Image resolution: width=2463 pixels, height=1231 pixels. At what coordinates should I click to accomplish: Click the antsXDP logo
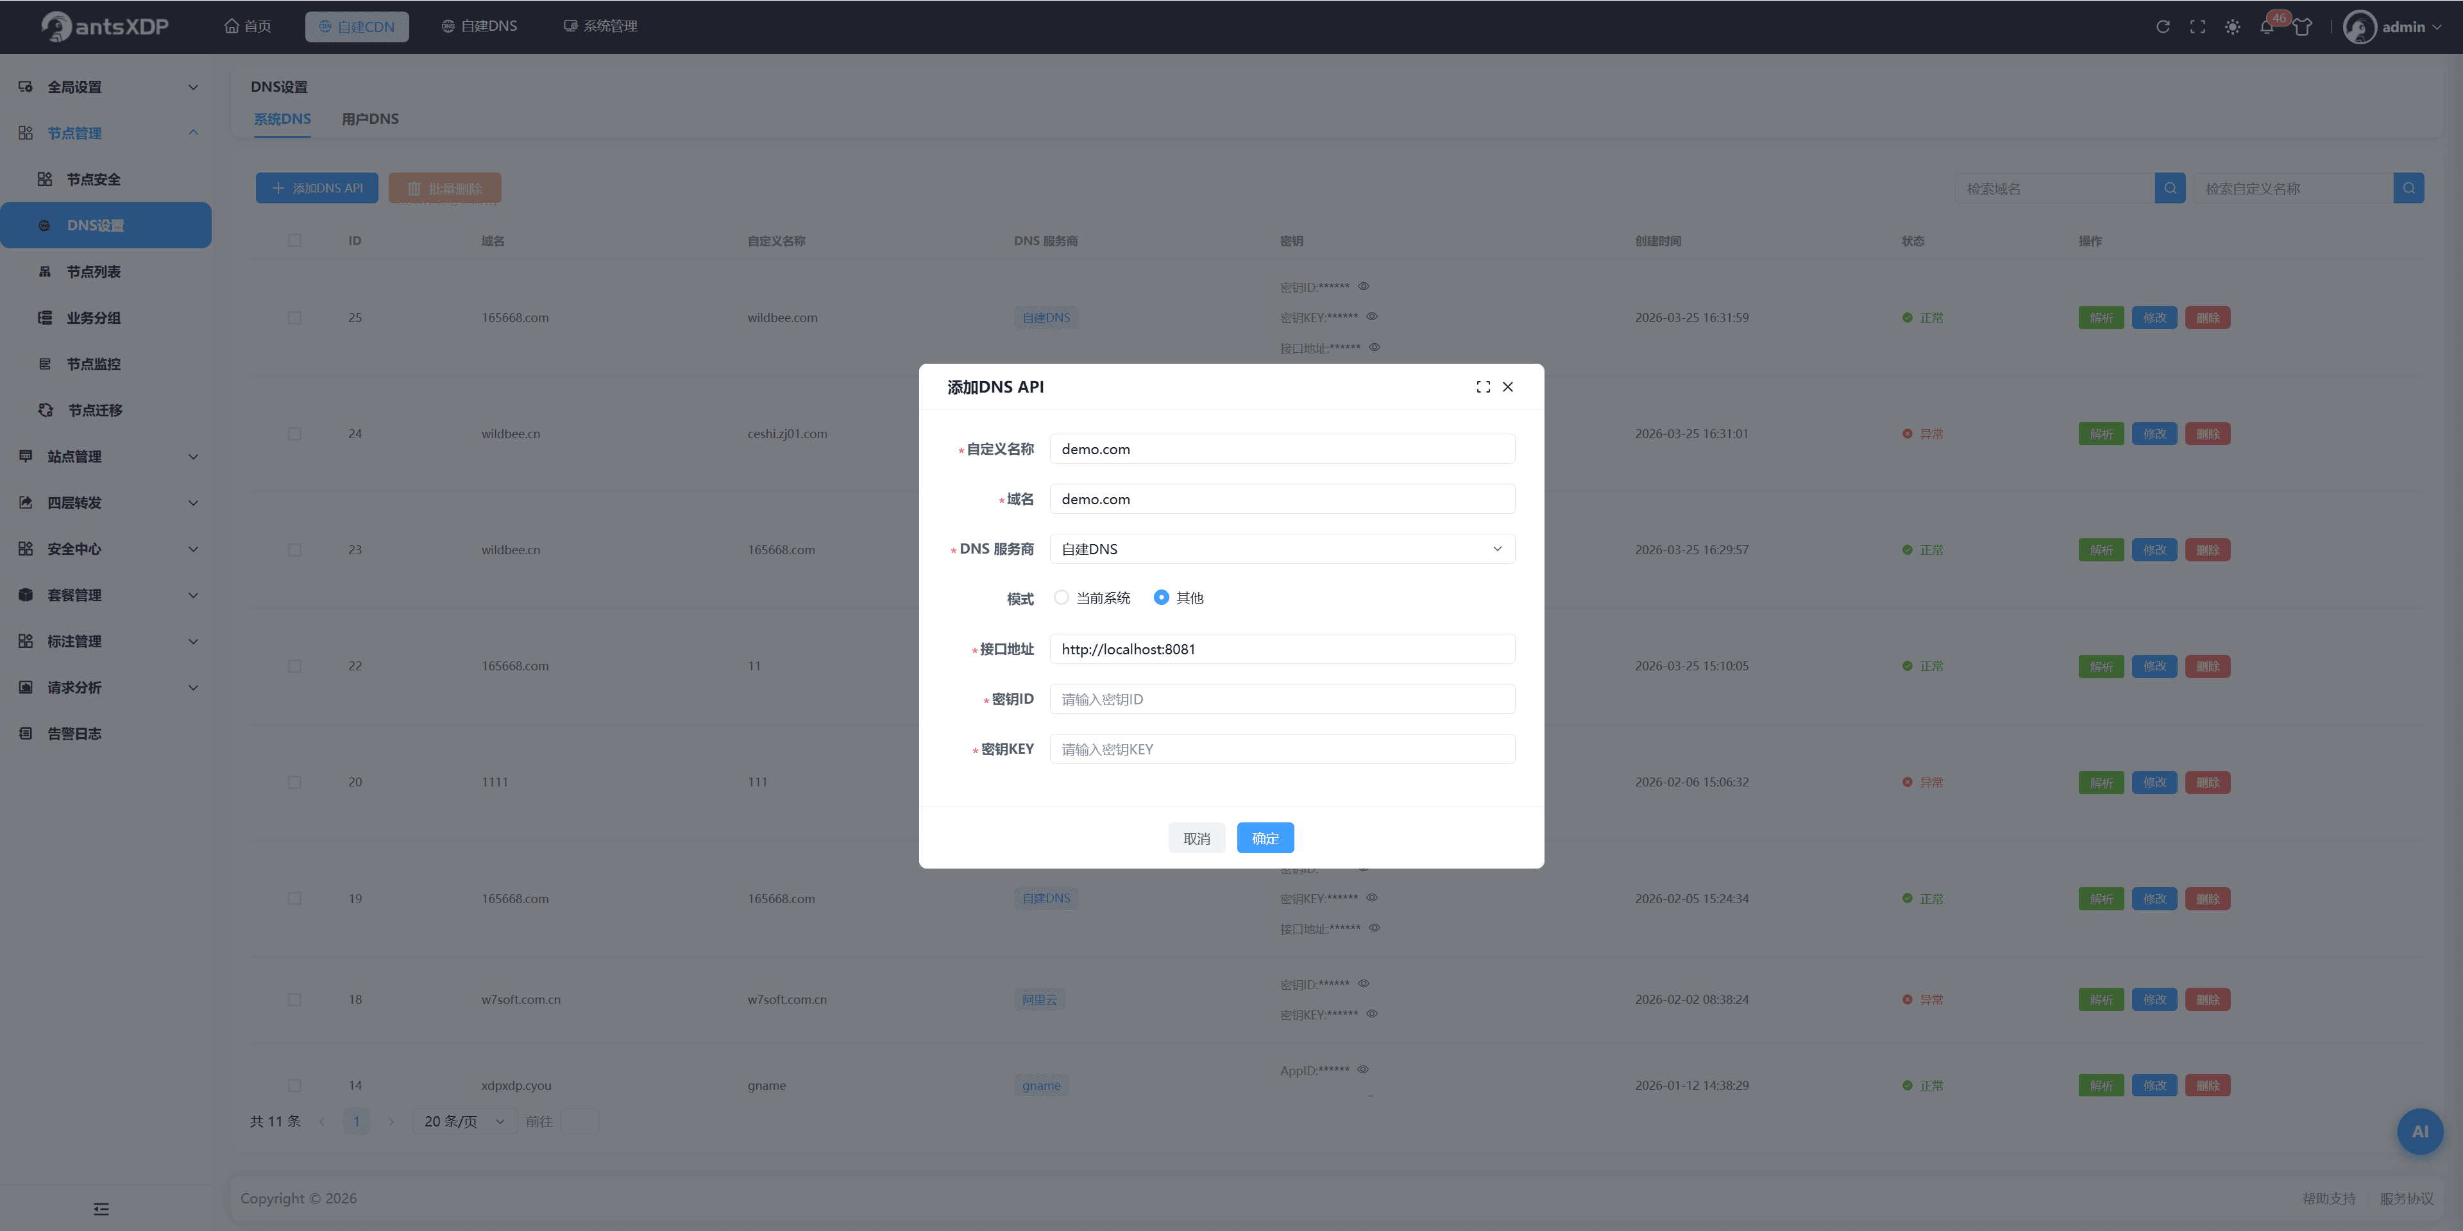(x=105, y=27)
